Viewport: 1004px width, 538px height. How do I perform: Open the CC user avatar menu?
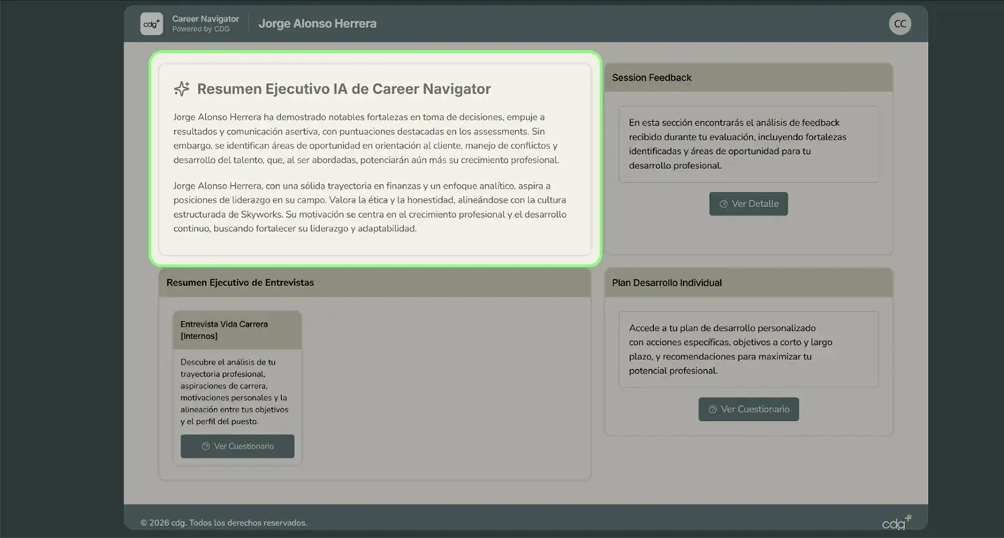click(x=900, y=24)
